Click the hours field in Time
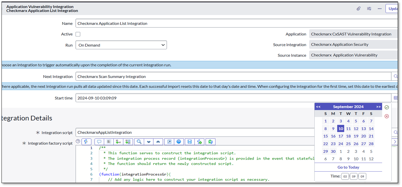Screen dimensions: 402x187 coord(345,177)
